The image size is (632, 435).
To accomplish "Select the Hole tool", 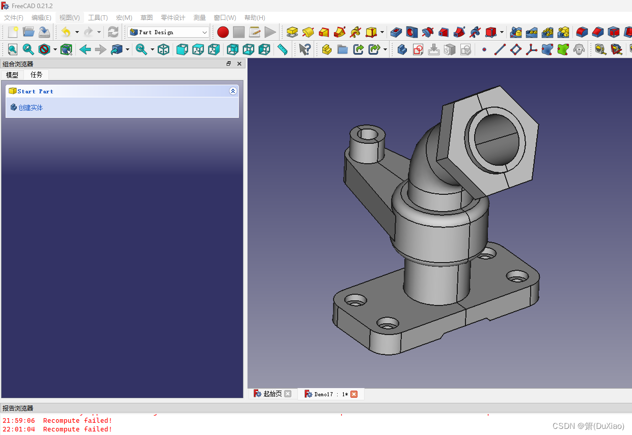I will (412, 32).
